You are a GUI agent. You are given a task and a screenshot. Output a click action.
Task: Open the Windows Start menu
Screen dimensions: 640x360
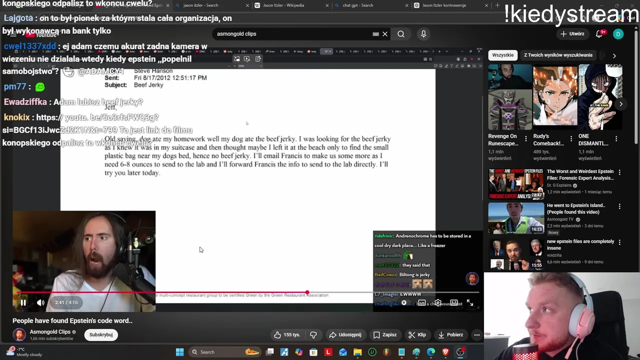click(180, 352)
